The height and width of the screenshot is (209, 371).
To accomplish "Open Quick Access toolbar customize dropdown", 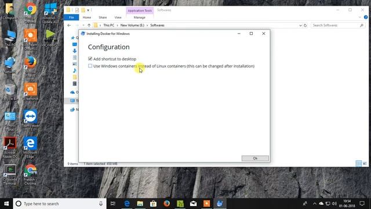I will point(88,10).
